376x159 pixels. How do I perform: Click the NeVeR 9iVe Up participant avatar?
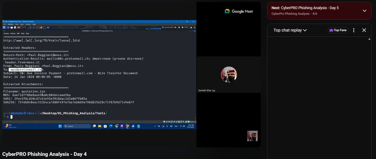pos(229,75)
